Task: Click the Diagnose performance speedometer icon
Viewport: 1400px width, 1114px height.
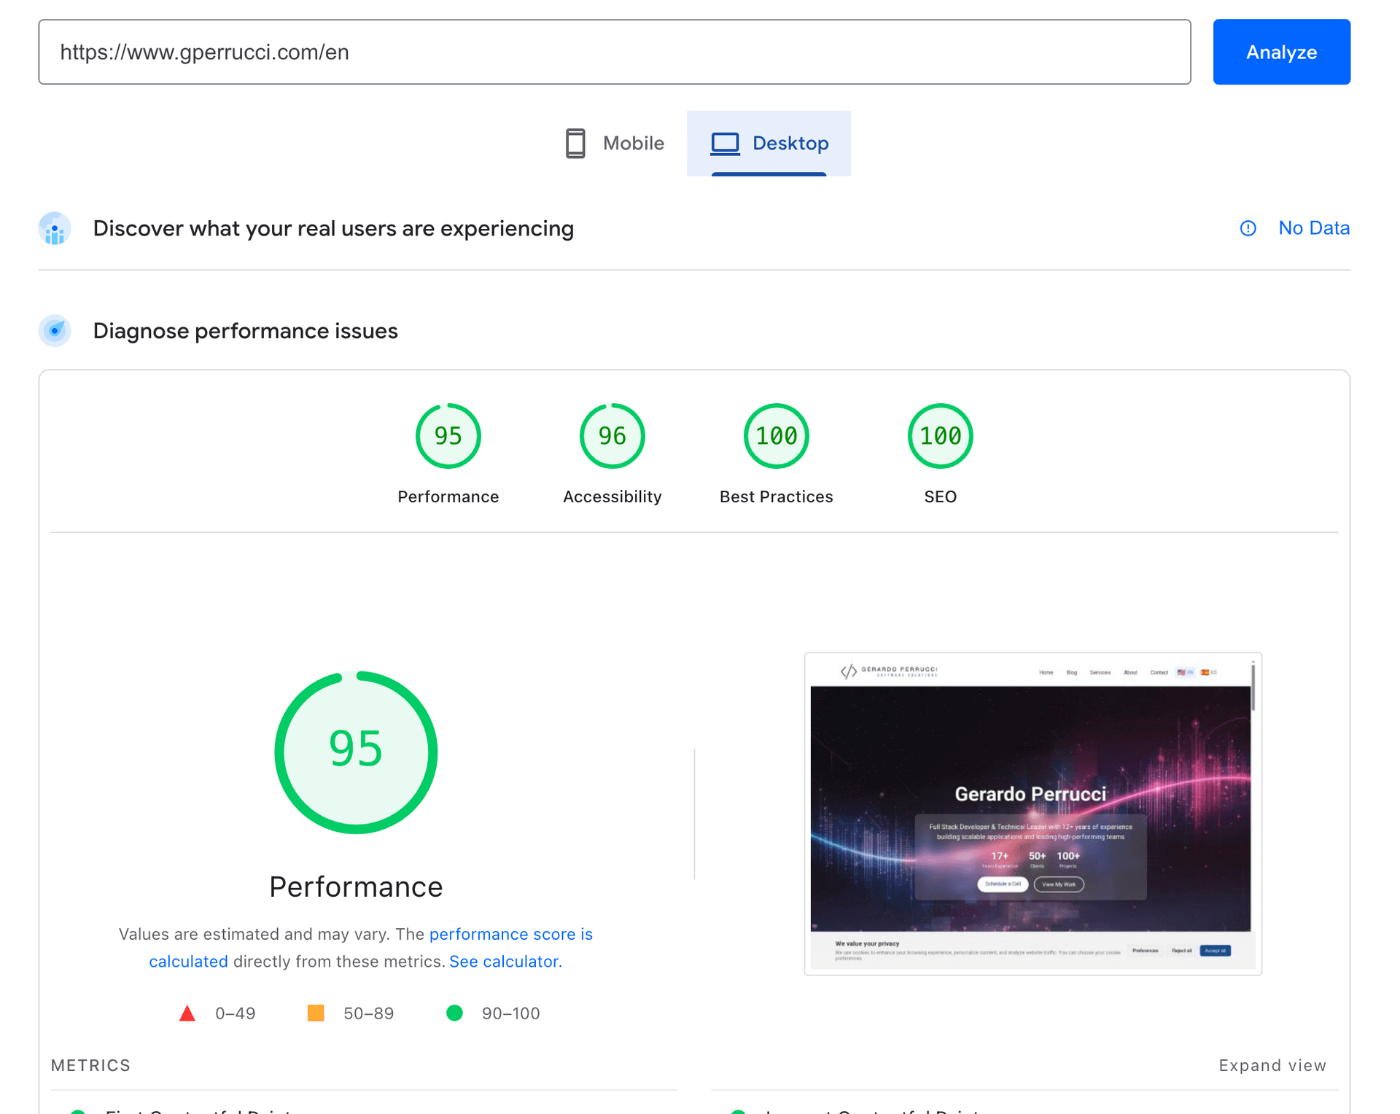Action: click(x=55, y=330)
